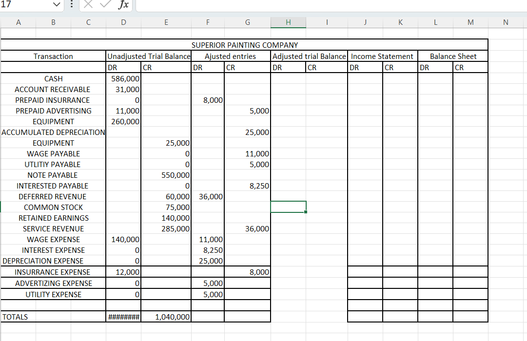Click the 12,000 insurance expense value
The height and width of the screenshot is (341, 527).
123,272
